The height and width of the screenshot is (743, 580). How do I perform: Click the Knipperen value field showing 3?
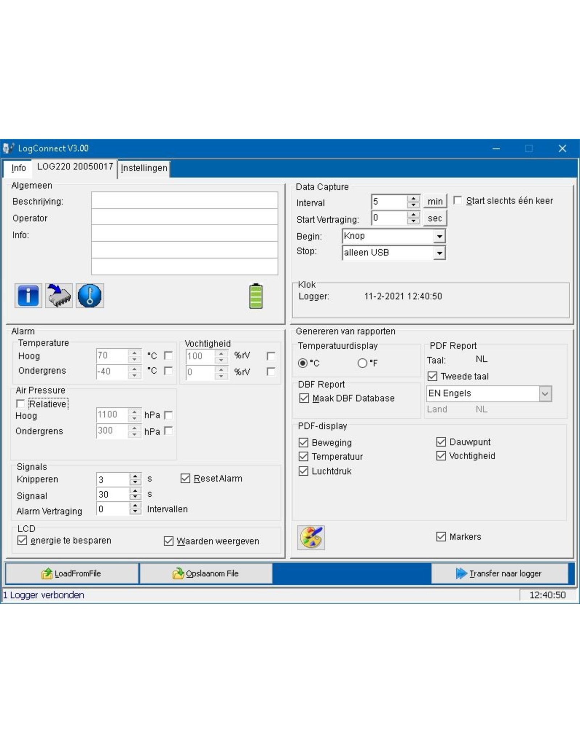pos(113,479)
